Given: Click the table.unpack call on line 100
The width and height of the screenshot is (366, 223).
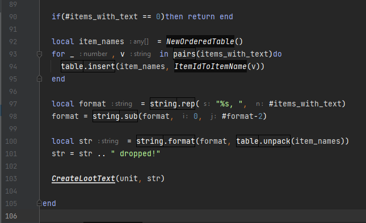Looking at the screenshot, I should coord(263,141).
